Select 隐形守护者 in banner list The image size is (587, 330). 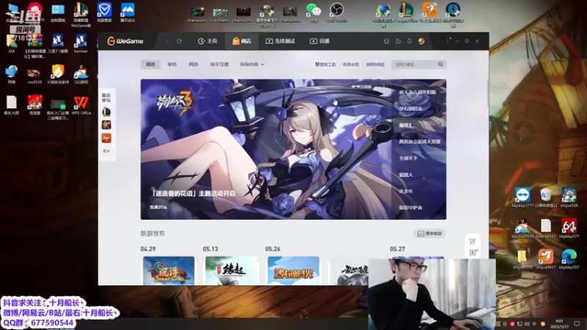click(411, 208)
